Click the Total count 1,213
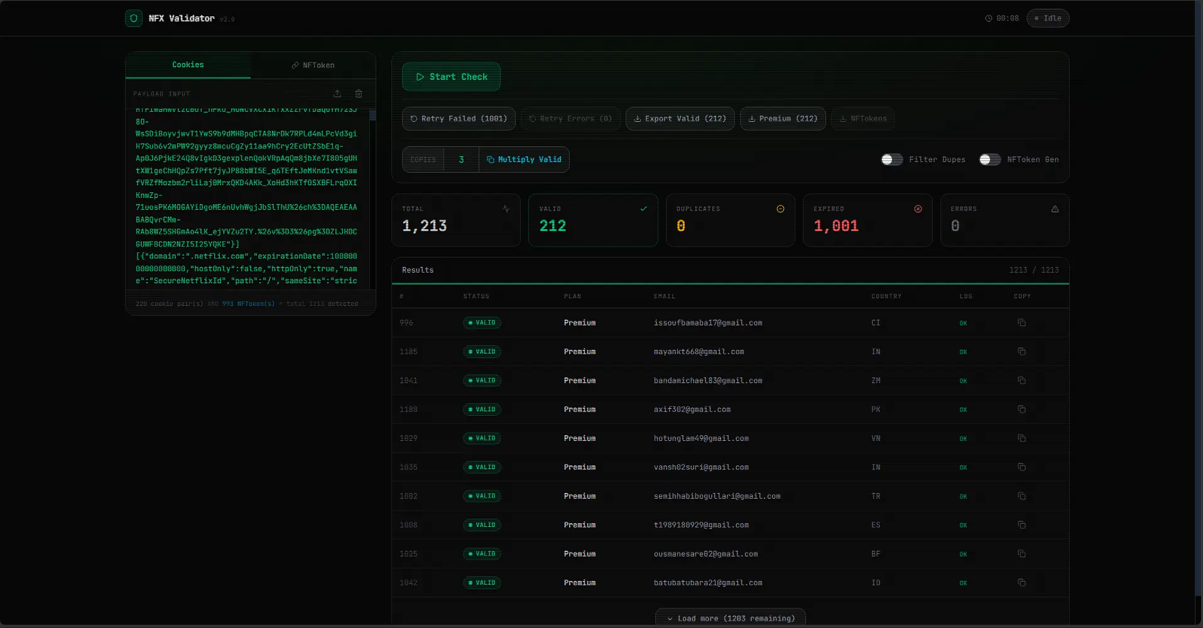 (424, 226)
